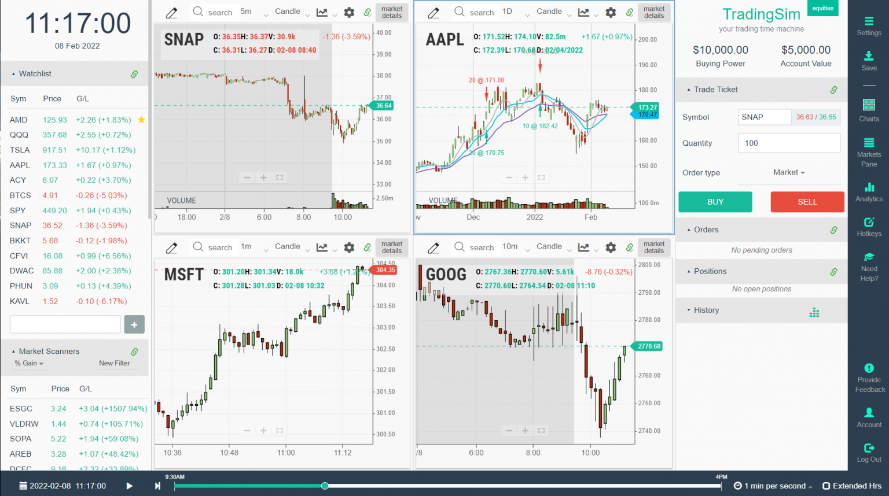The image size is (889, 496).
Task: Open the % Gain filter dropdown in Market Scanners
Action: tap(28, 363)
